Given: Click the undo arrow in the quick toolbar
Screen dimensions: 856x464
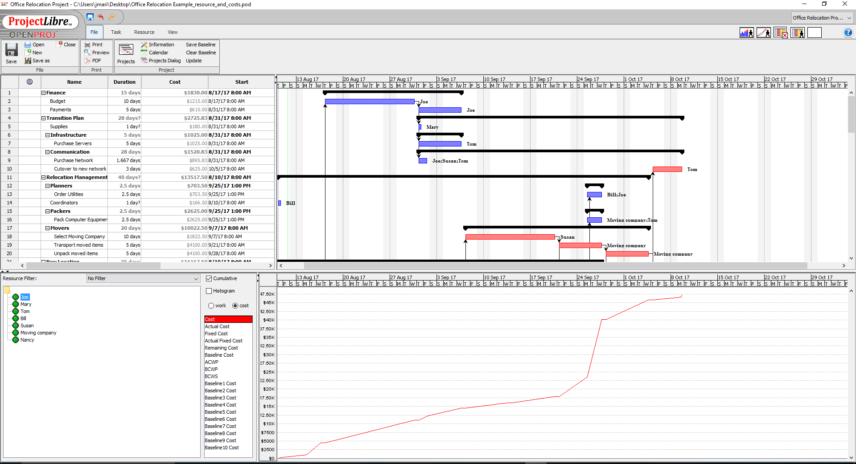Looking at the screenshot, I should (x=101, y=17).
